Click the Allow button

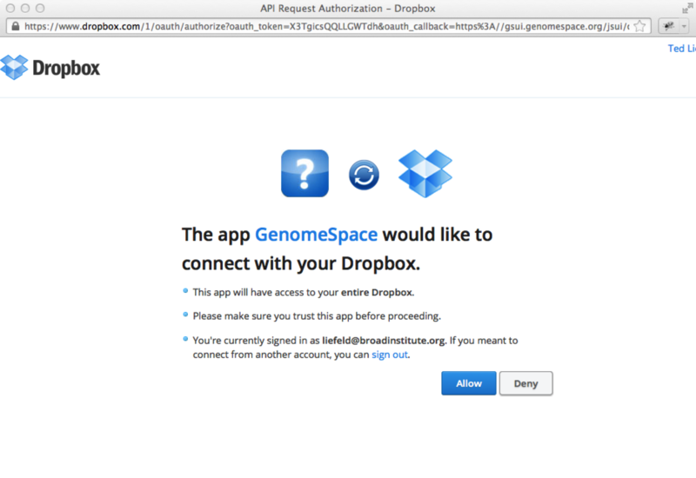[468, 383]
